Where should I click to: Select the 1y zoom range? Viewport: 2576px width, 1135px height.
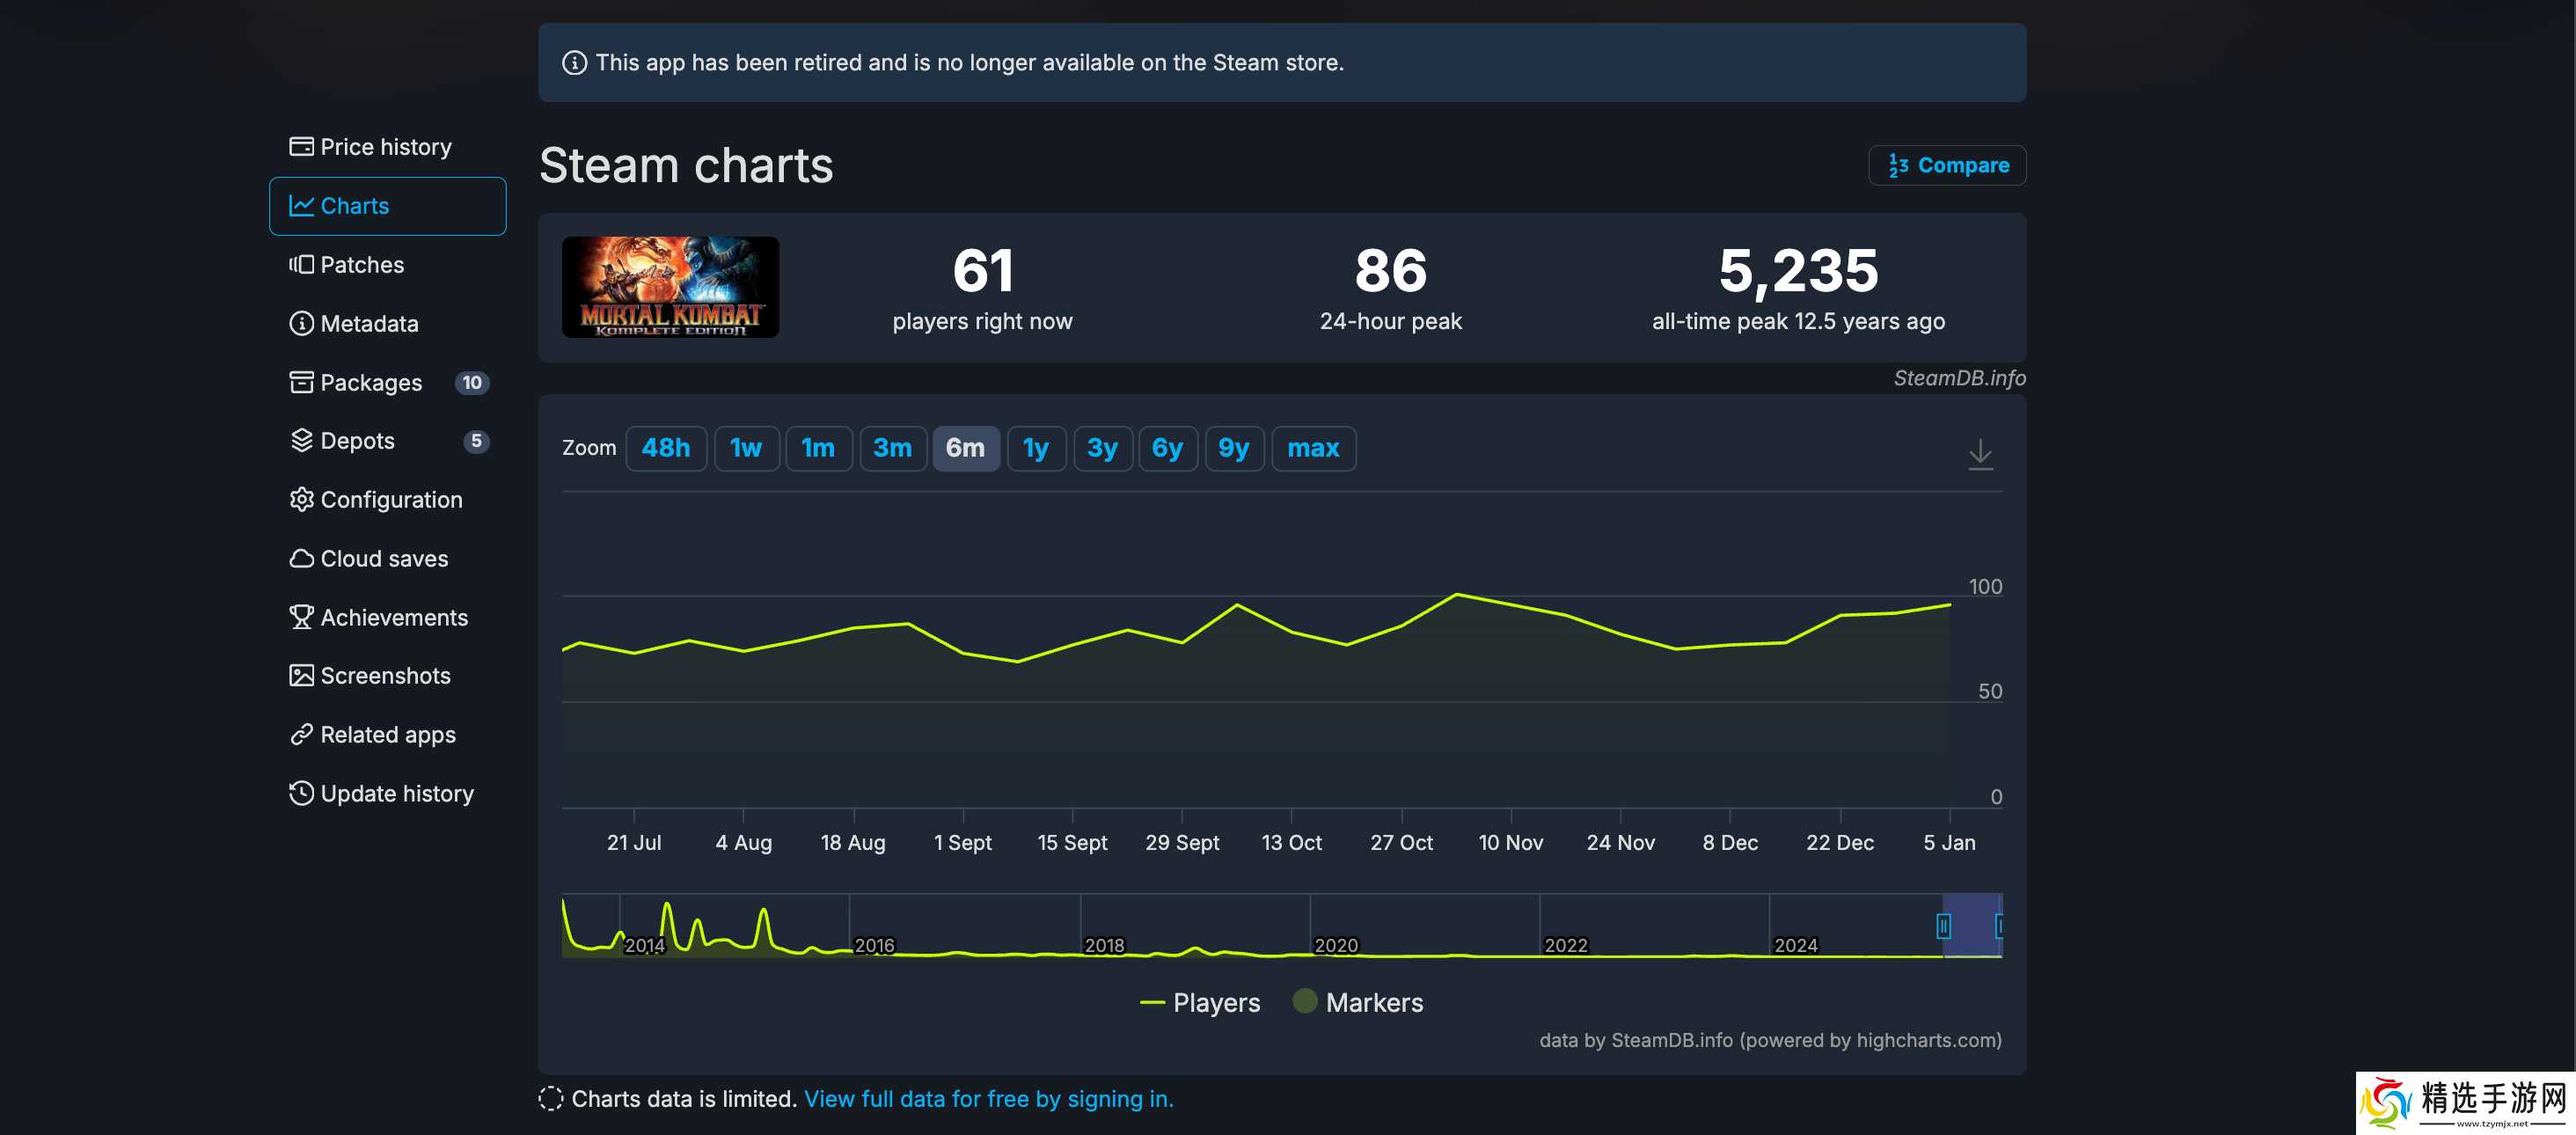(1035, 448)
